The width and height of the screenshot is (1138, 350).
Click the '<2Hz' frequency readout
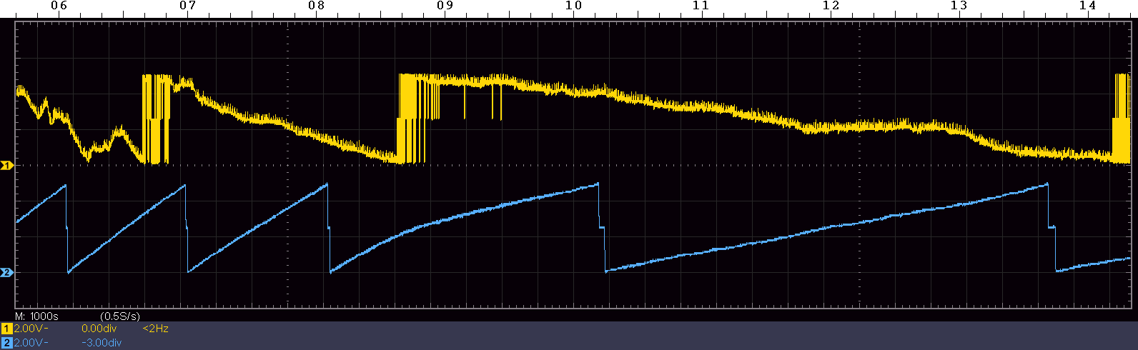[x=156, y=329]
